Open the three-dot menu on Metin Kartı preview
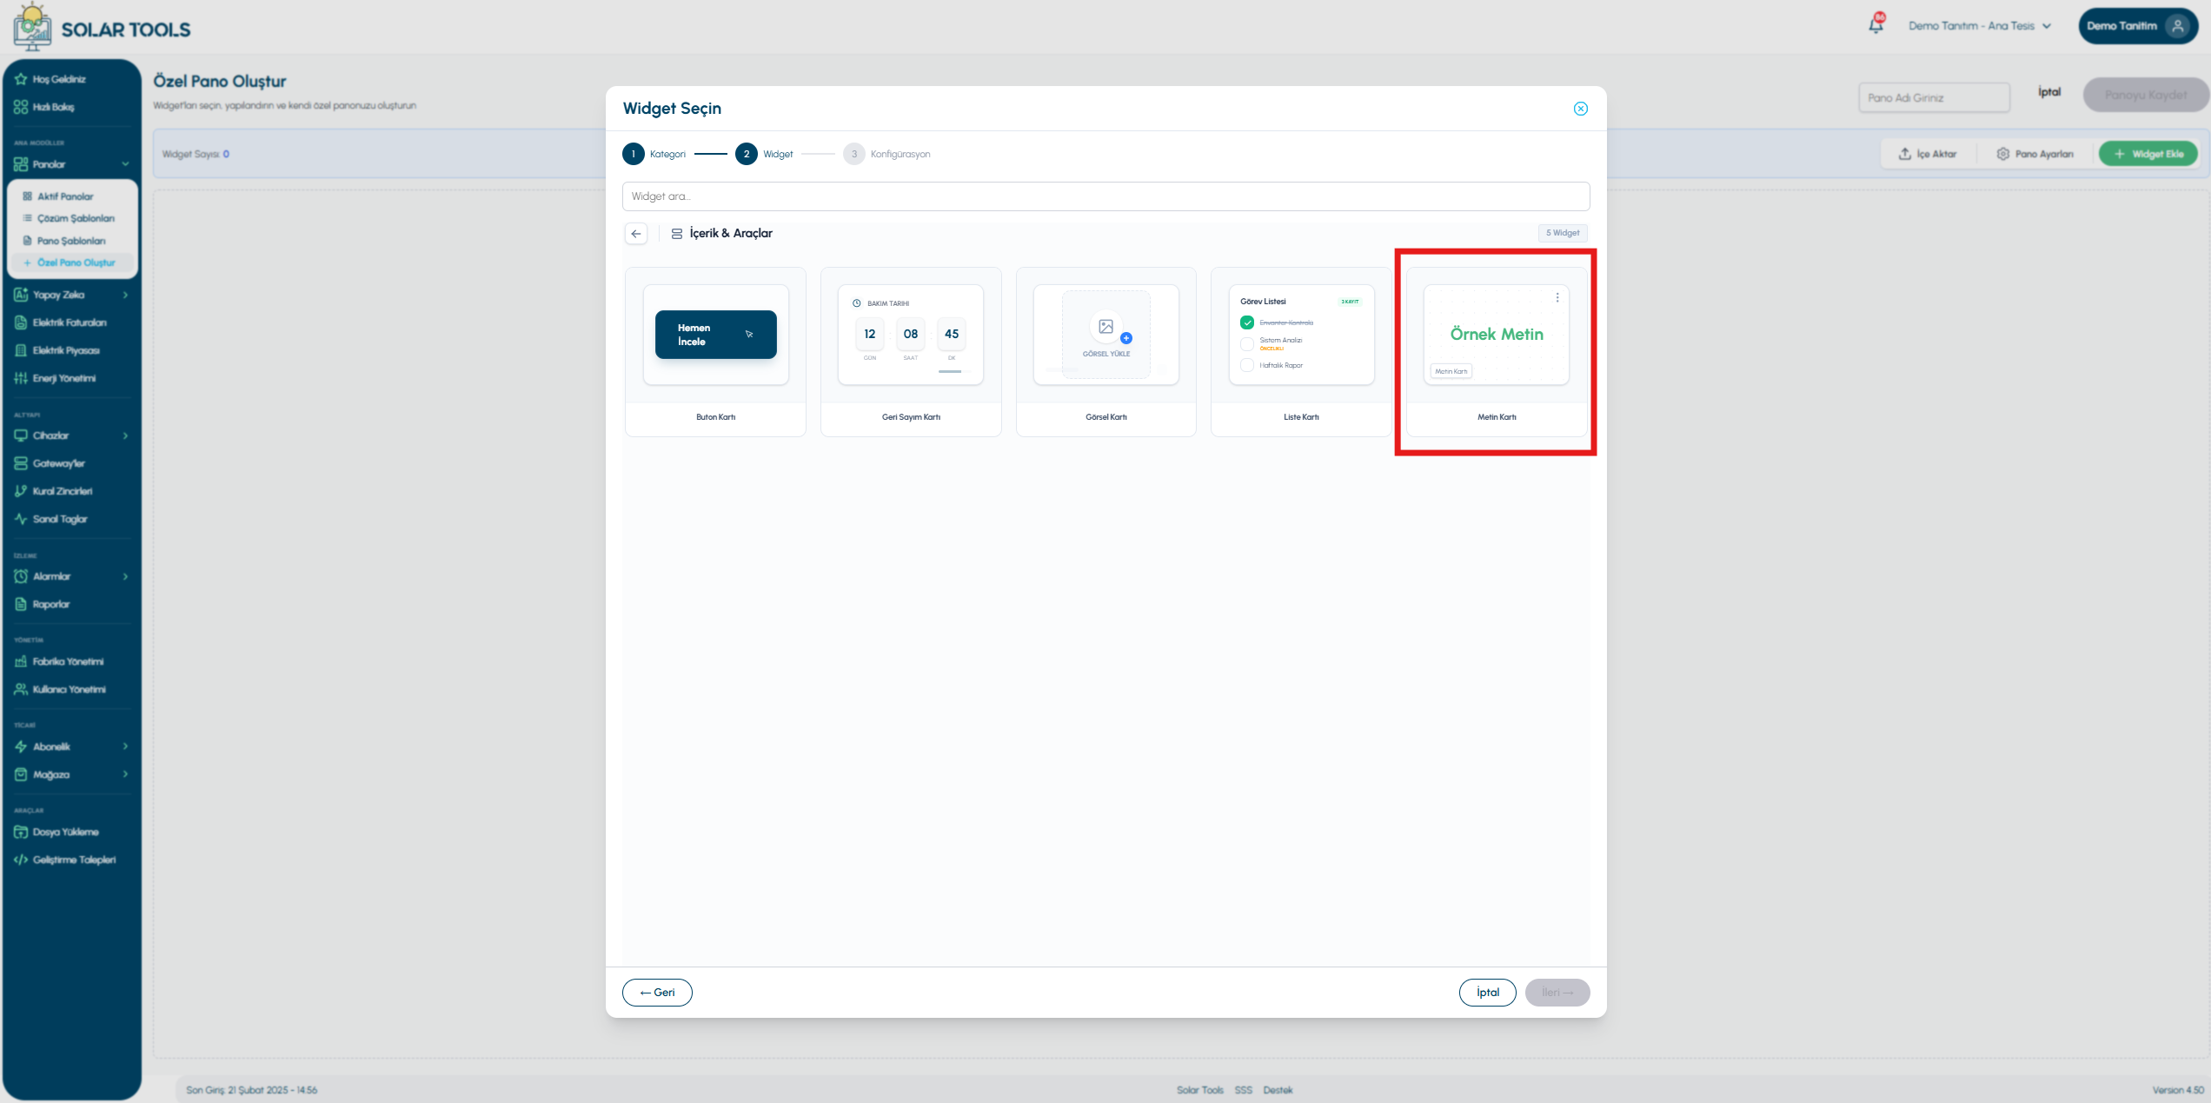Screen dimensions: 2211x1103 point(1557,297)
